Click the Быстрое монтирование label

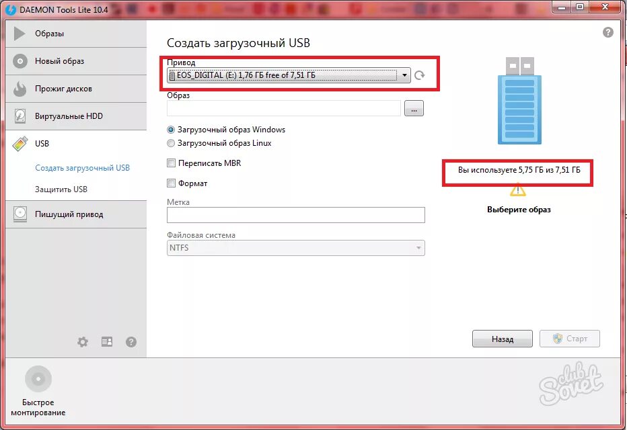click(38, 407)
